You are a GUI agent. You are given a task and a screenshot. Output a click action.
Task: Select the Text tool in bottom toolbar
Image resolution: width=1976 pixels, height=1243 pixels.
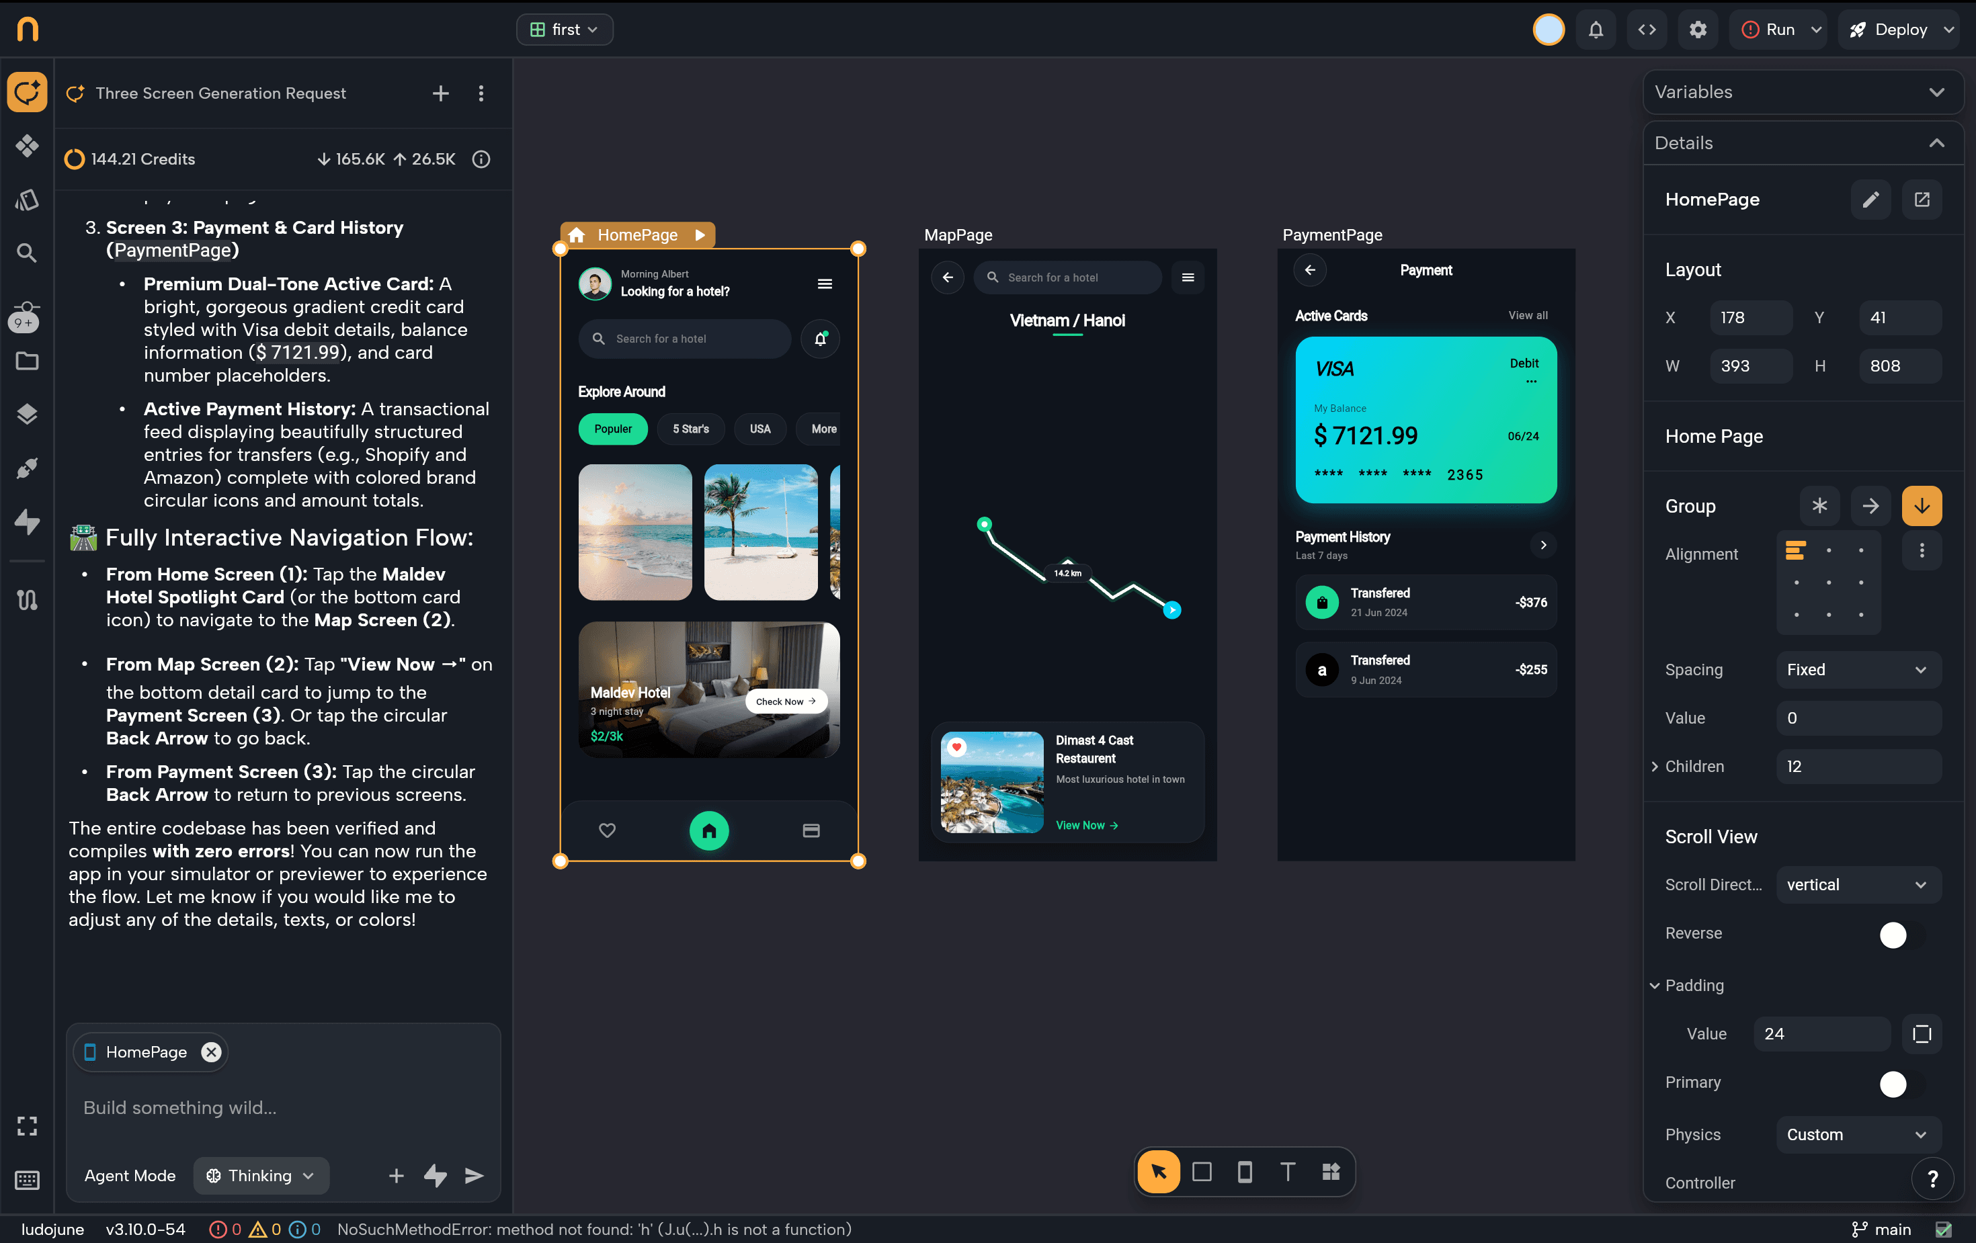[1288, 1172]
